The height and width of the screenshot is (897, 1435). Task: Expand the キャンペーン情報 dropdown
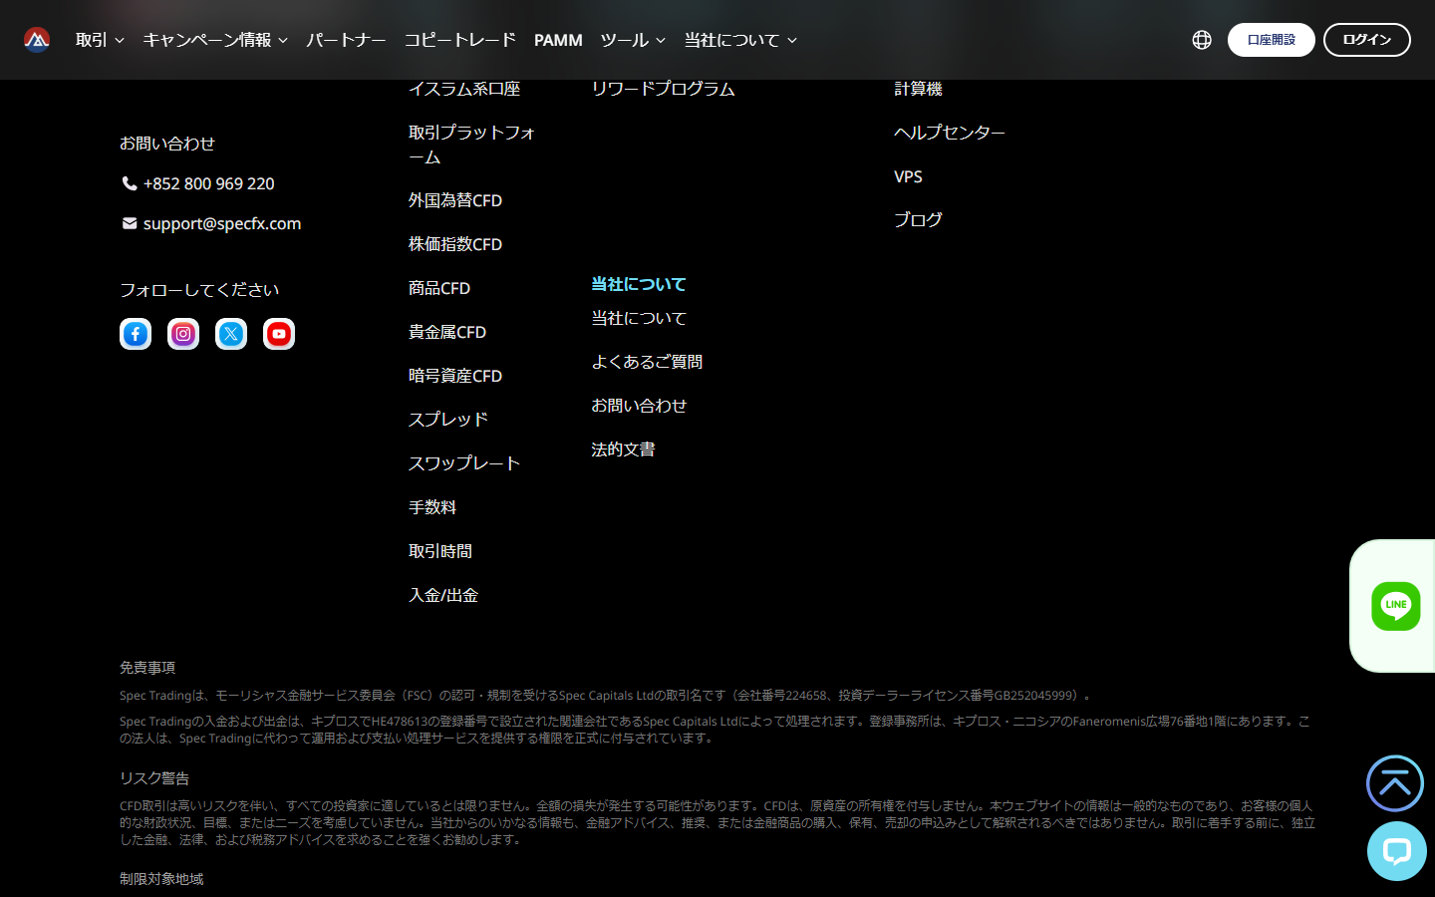coord(215,40)
